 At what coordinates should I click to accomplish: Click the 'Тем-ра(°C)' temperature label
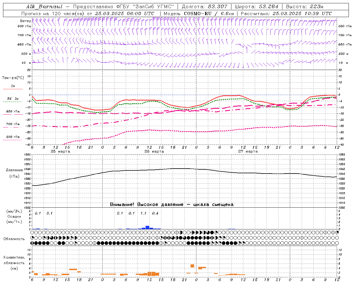coord(13,78)
